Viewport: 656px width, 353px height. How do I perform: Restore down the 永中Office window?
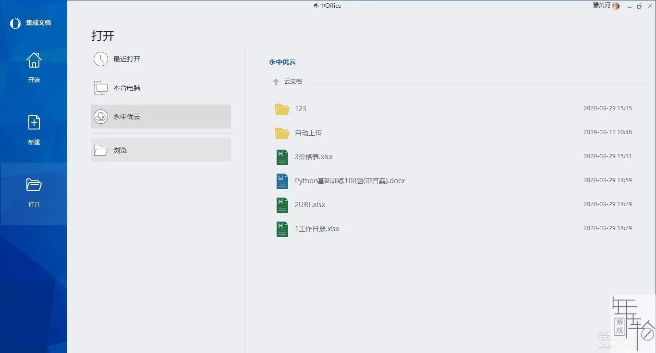pos(639,6)
